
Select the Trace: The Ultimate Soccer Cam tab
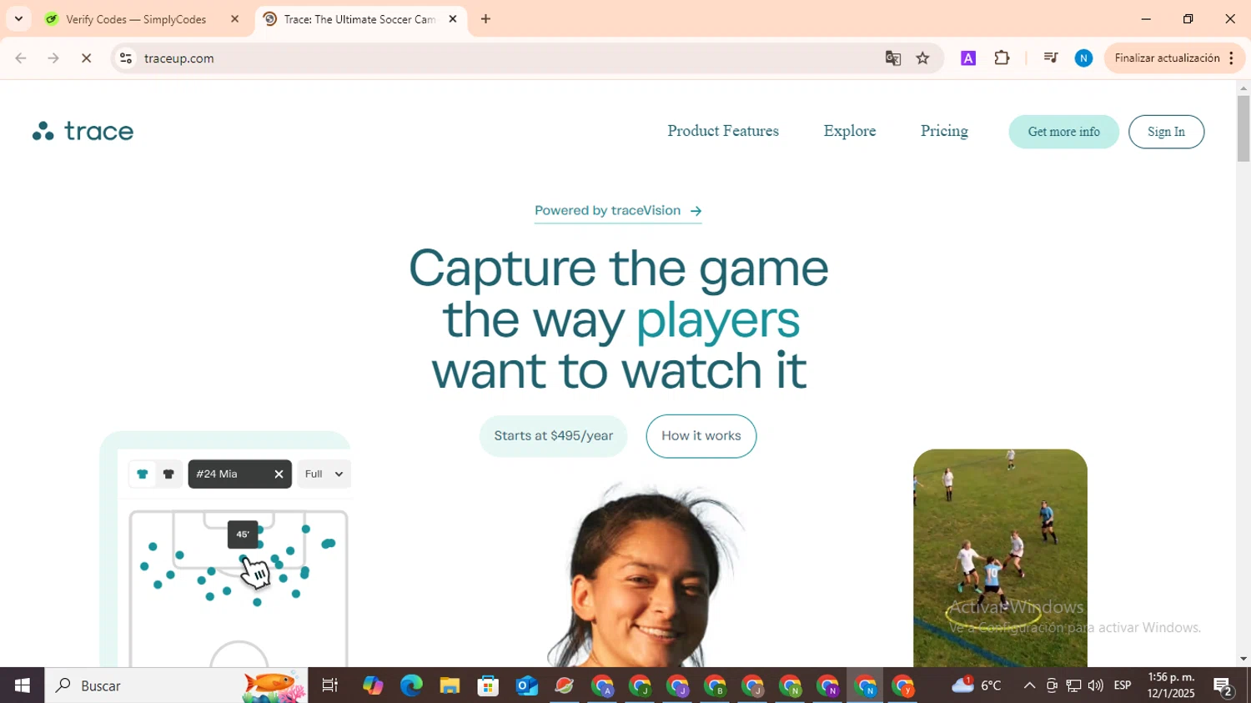(360, 19)
